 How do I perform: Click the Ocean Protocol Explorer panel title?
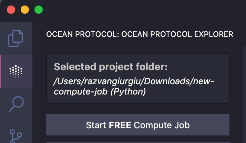(140, 34)
